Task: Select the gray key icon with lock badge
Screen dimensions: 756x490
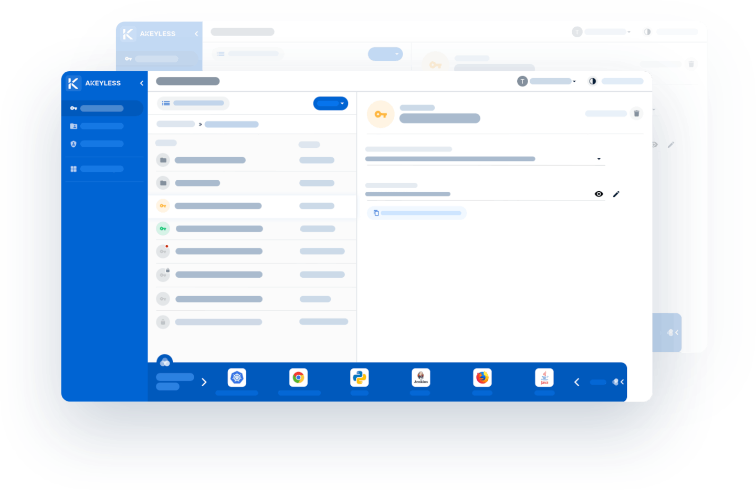Action: (x=163, y=275)
